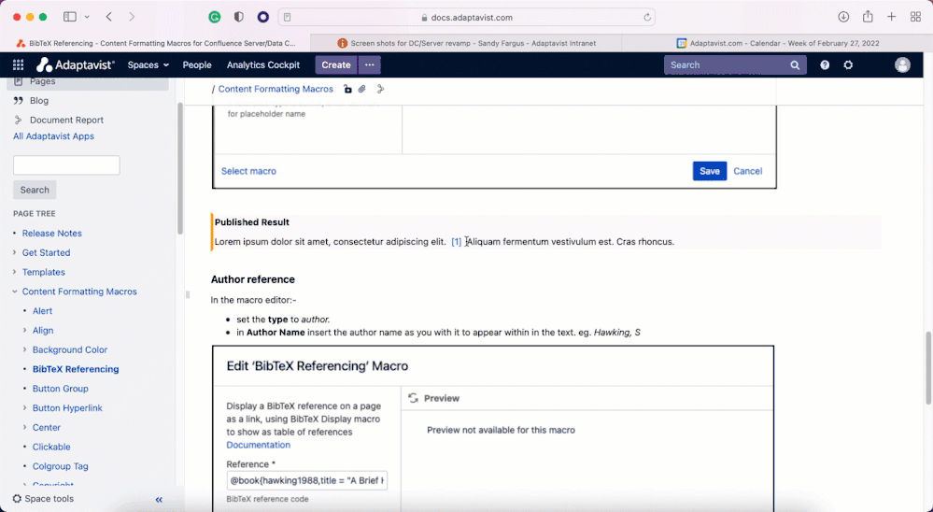Click the page hierarchy icon in breadcrumb
The image size is (933, 512).
381,89
